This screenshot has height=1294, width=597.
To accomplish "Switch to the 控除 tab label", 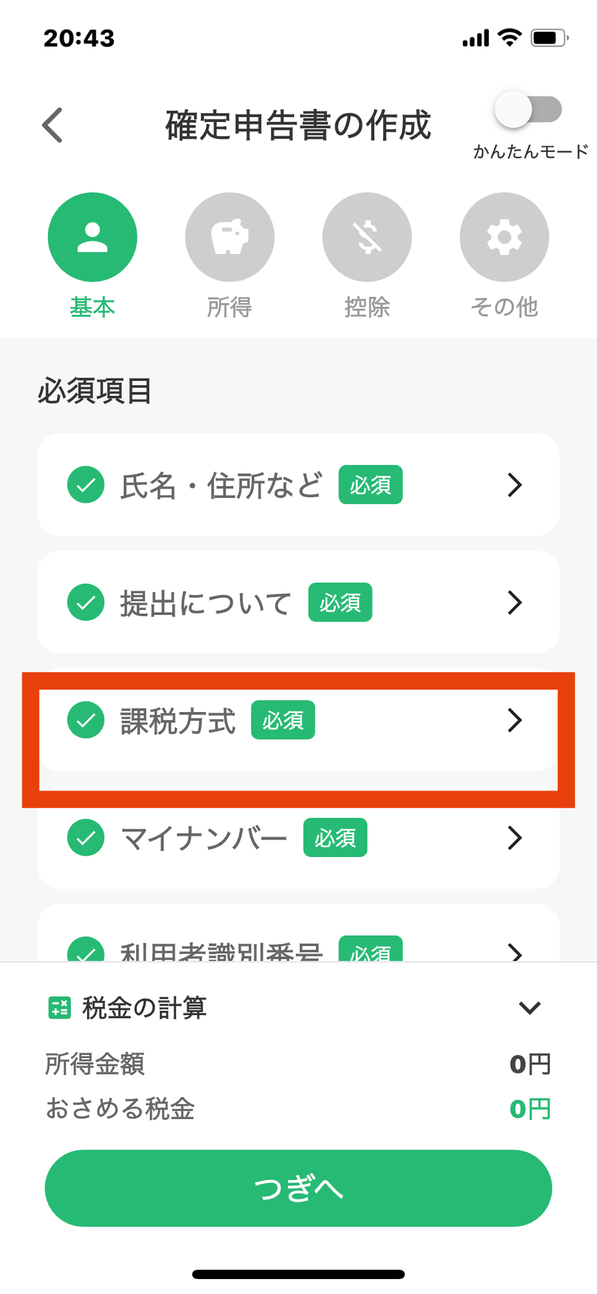I will [367, 307].
